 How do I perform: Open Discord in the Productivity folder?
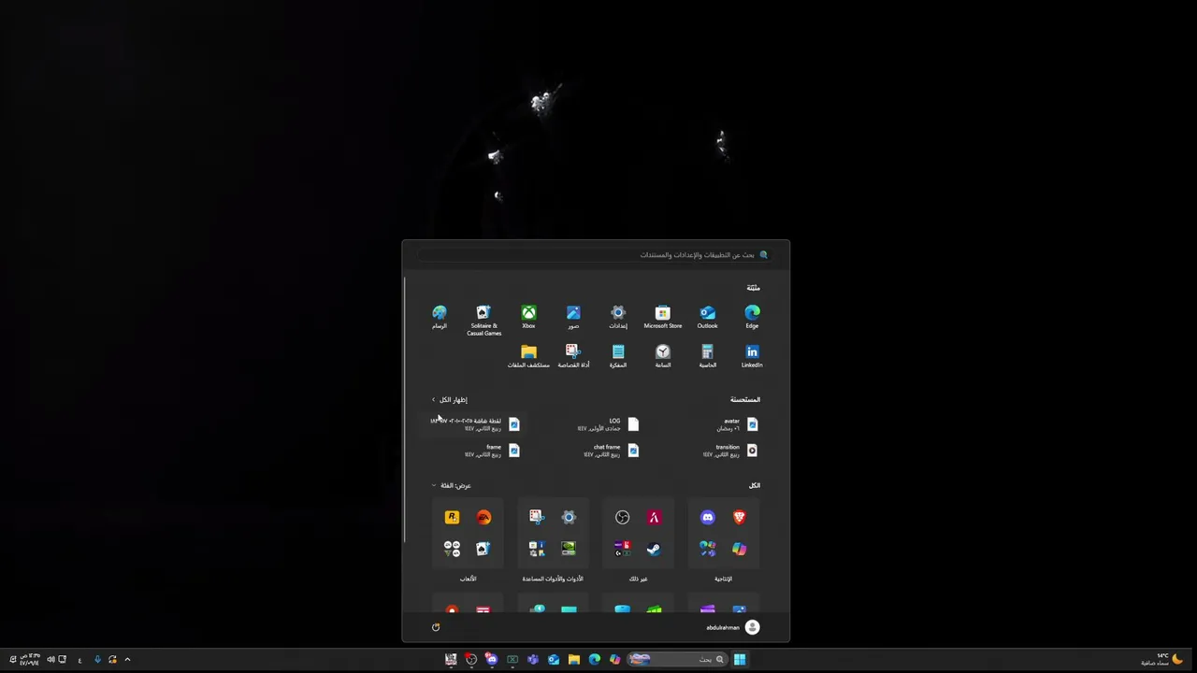708,517
